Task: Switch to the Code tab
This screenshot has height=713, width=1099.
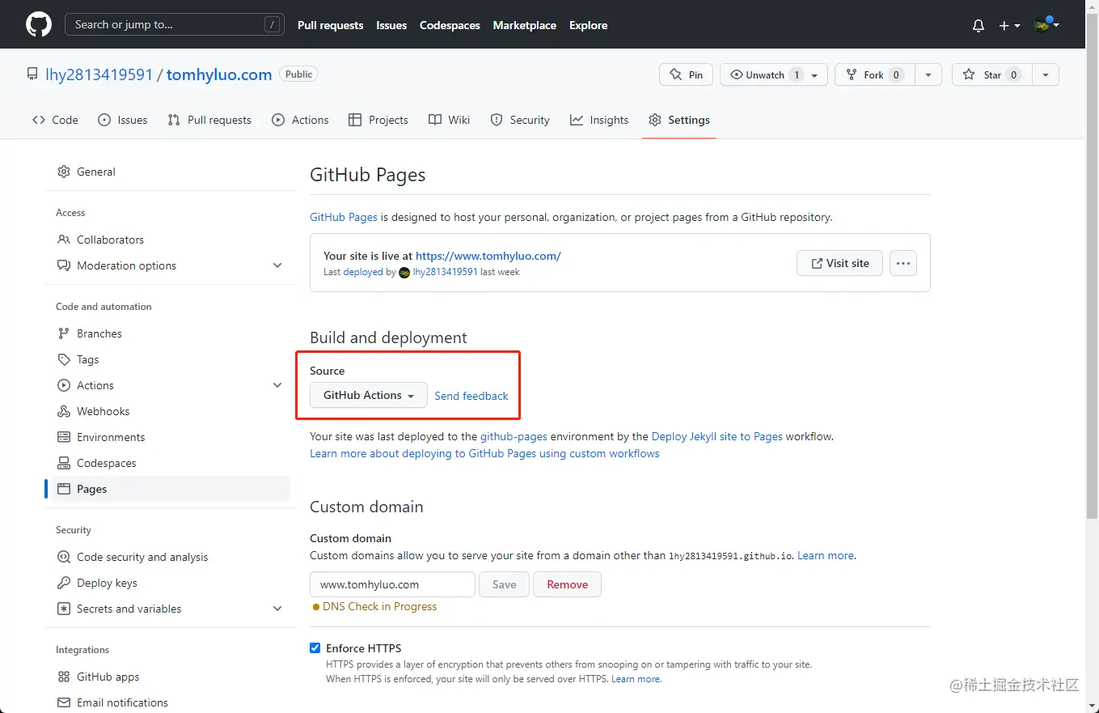Action: (55, 120)
